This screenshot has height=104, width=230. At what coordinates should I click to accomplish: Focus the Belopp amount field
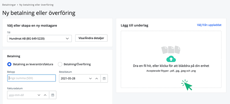coord(32,78)
